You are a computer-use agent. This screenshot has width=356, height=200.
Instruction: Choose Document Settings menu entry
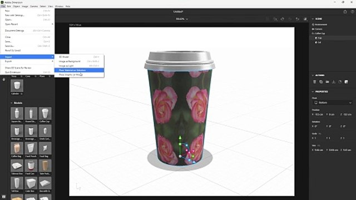(27, 31)
